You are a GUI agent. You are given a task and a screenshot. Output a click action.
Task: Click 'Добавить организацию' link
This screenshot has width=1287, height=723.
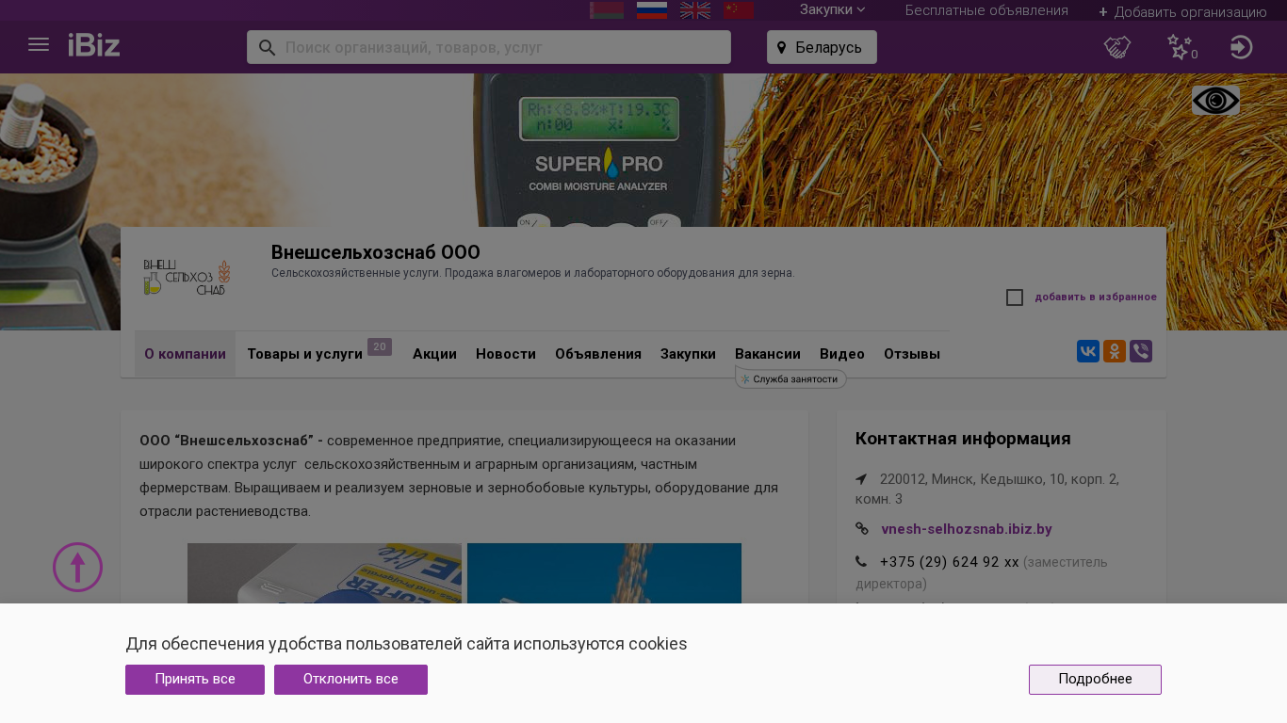tap(1190, 12)
